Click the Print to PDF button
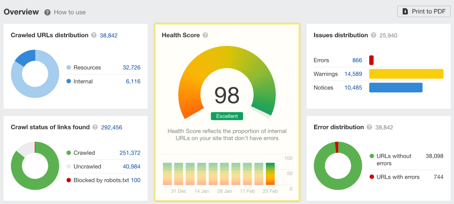This screenshot has width=454, height=204. tap(424, 11)
